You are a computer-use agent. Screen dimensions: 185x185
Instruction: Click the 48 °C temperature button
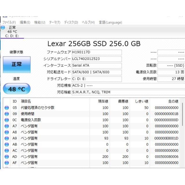pos(17,89)
